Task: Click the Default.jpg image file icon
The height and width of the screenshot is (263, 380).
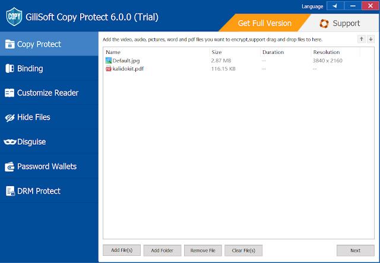Action: [109, 60]
